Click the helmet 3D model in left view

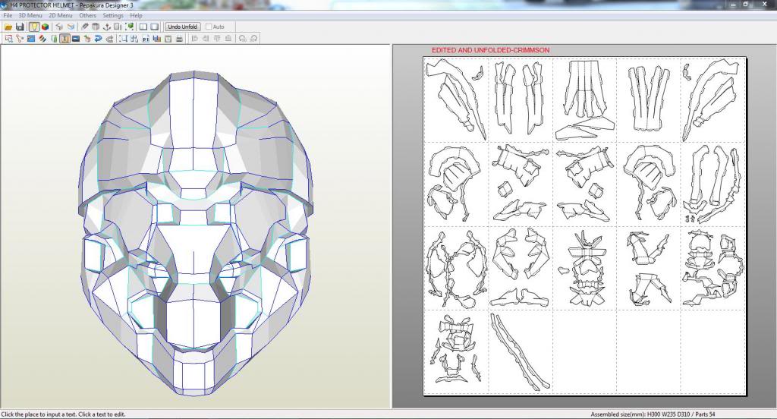pyautogui.click(x=196, y=233)
